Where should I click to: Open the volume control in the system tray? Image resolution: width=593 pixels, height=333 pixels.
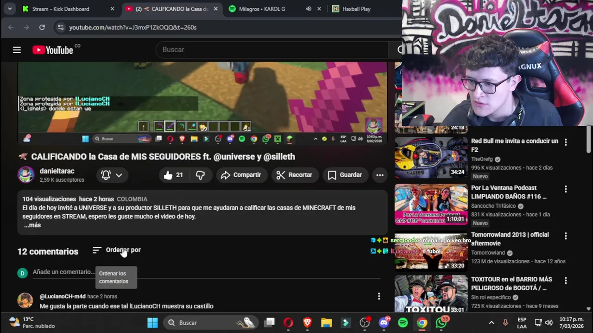[x=549, y=323]
